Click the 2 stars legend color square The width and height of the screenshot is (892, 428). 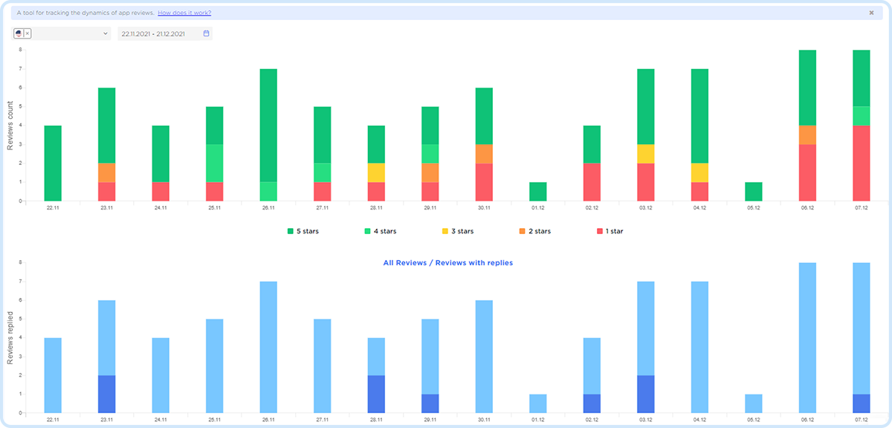click(x=521, y=231)
